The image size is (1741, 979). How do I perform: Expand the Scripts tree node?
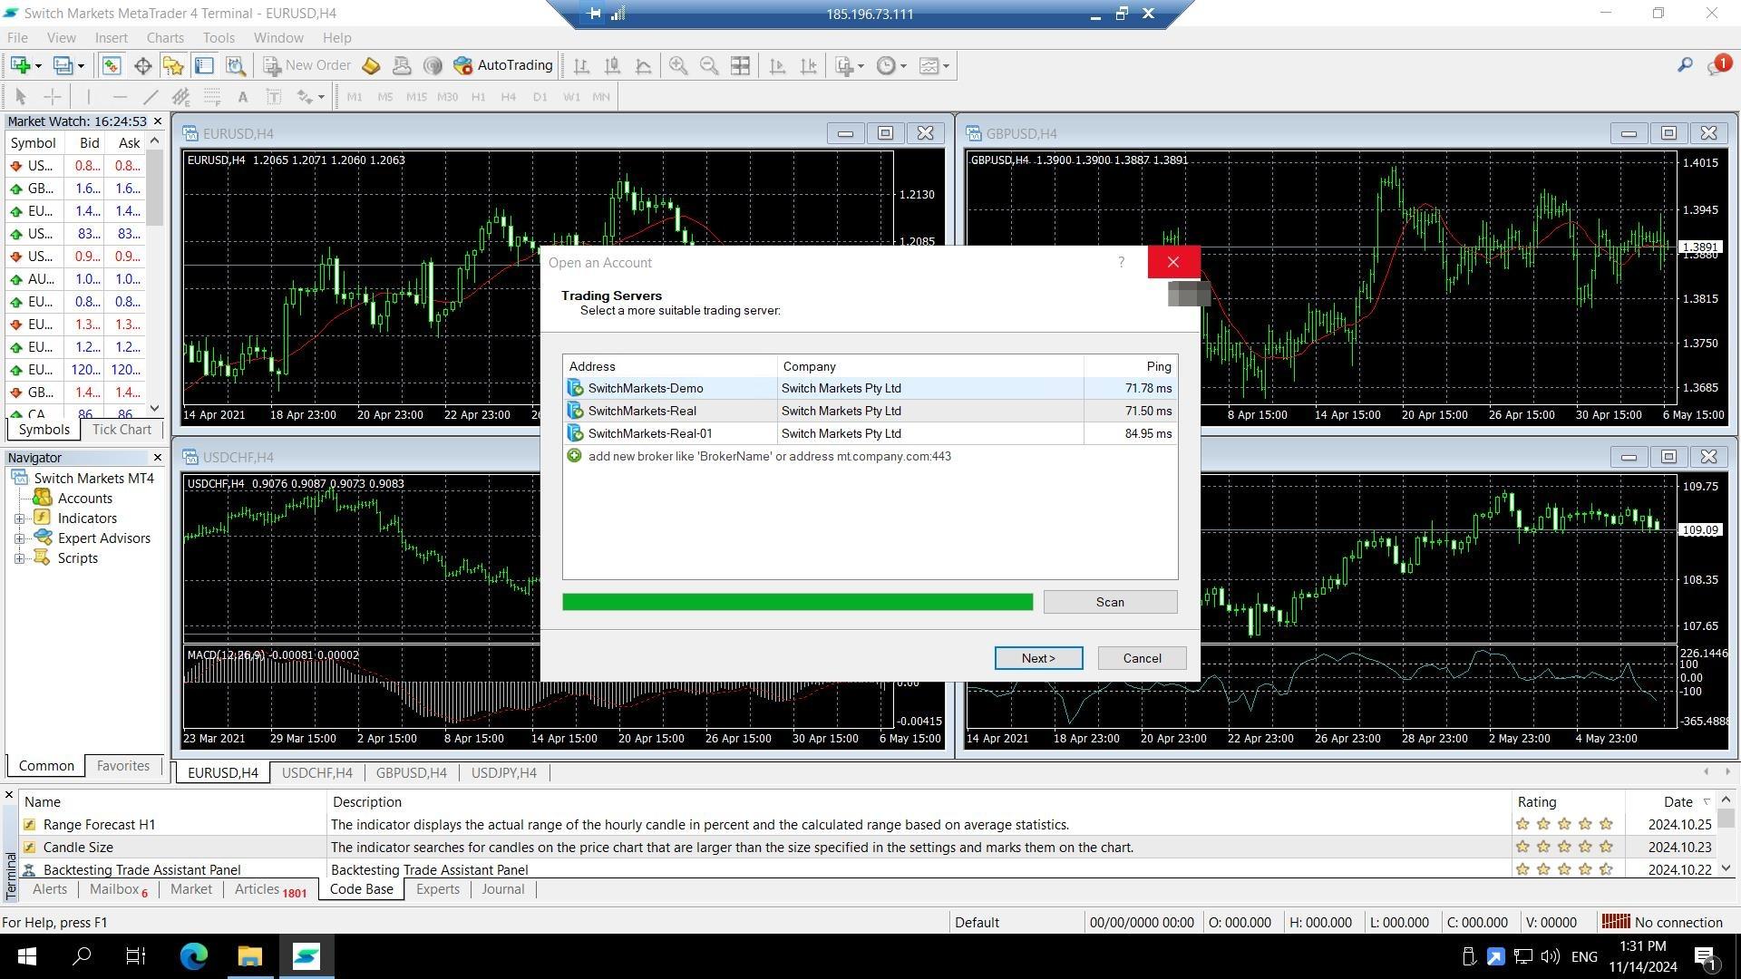coord(19,558)
